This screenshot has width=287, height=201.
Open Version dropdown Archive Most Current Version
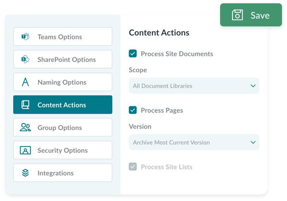[x=194, y=142]
